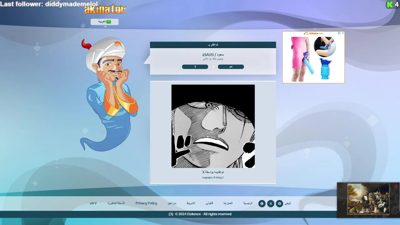
Task: Open the من نحن about footer link
Action: 172,203
